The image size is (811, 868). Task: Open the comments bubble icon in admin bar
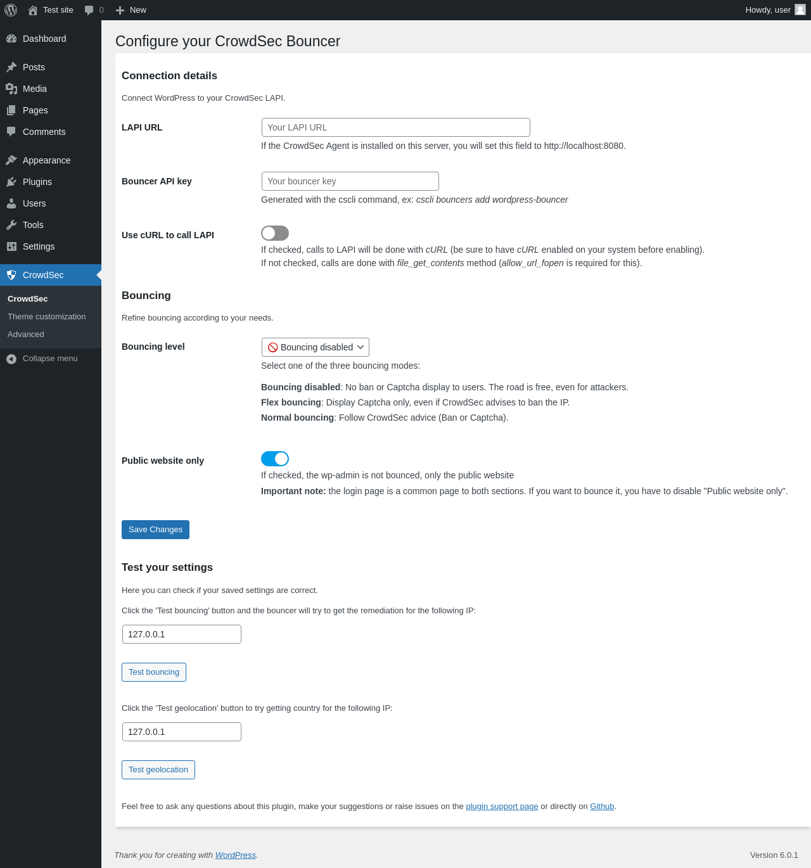tap(89, 10)
